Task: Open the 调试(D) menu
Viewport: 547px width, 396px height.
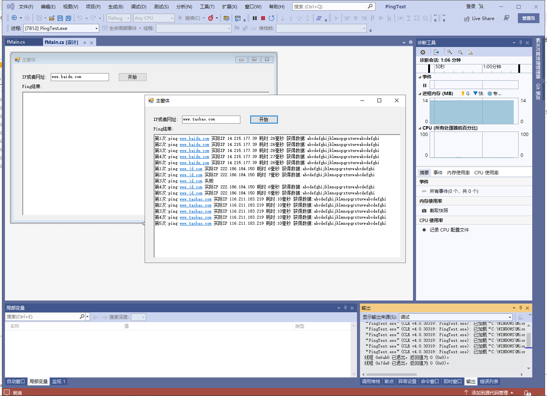Action: 139,6
